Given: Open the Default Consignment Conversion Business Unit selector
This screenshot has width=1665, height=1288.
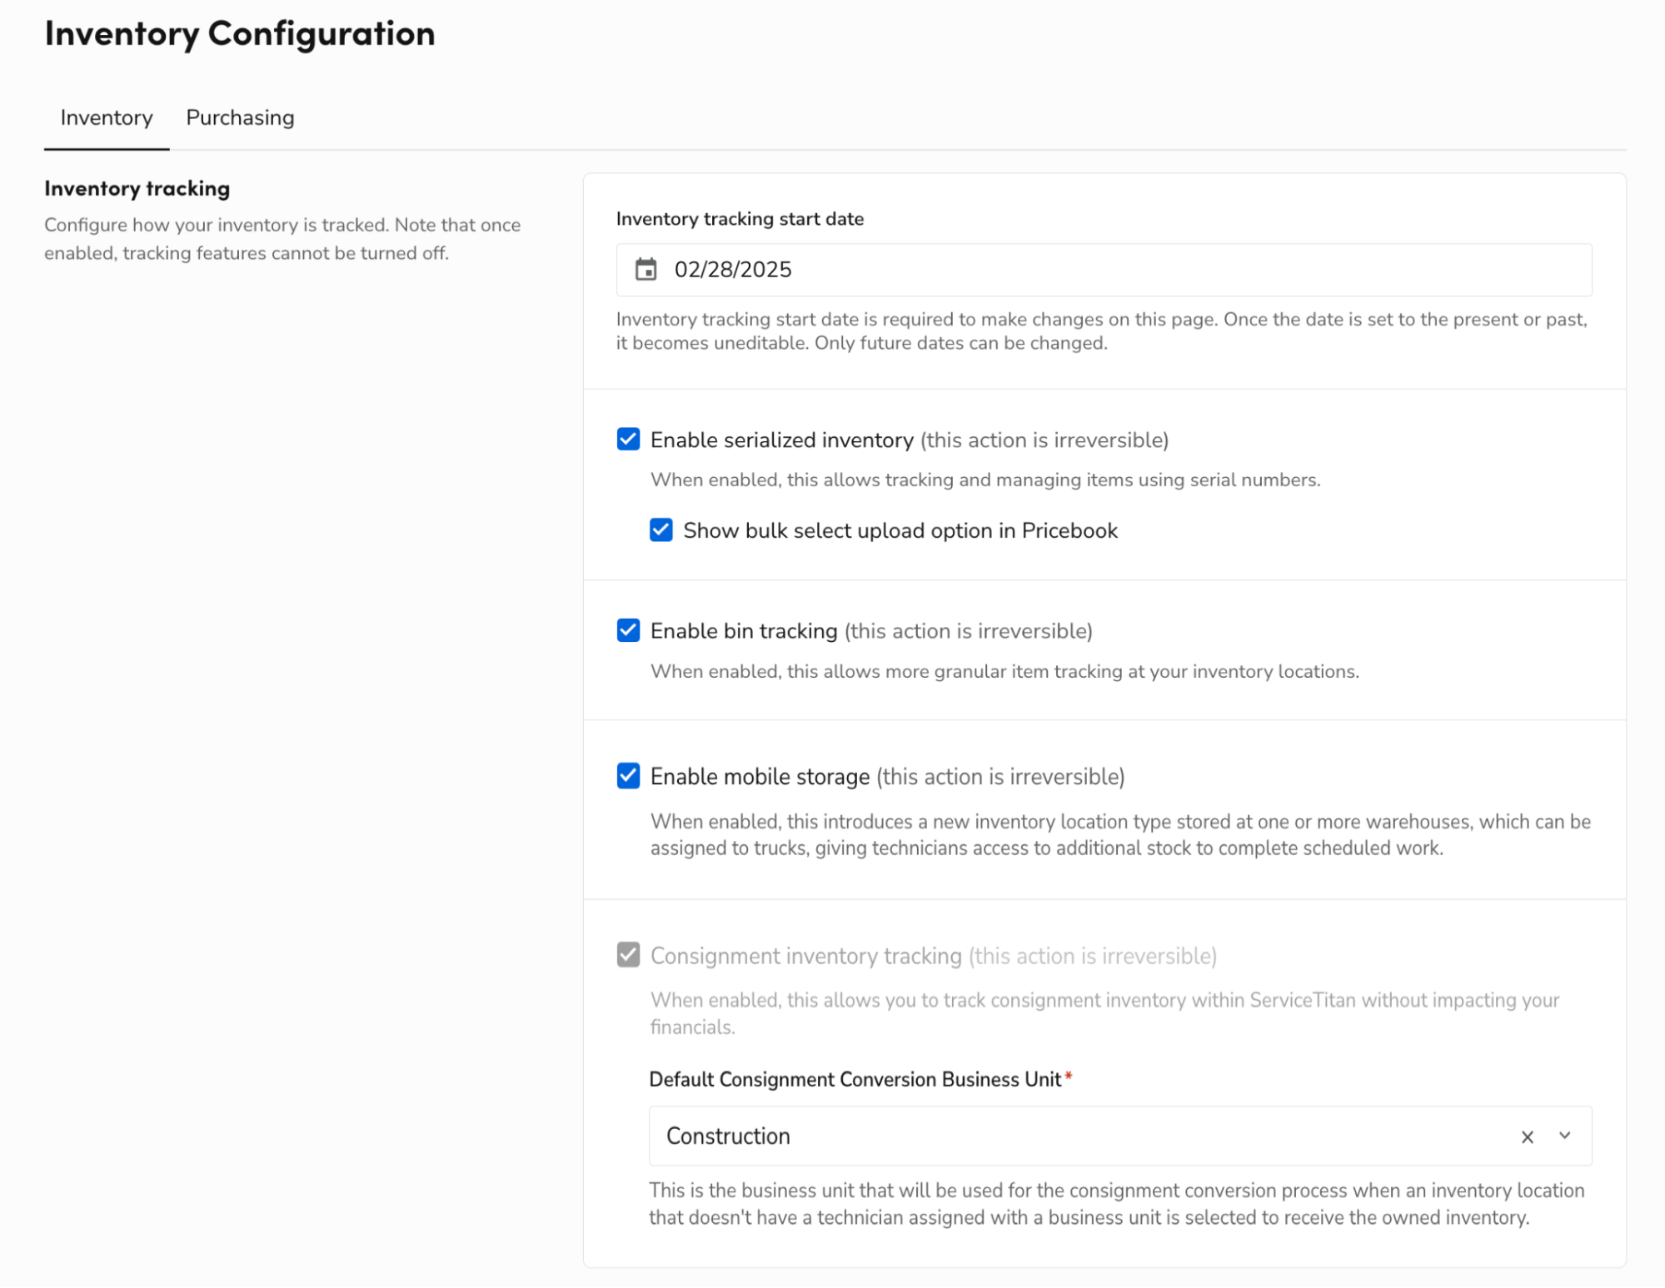Looking at the screenshot, I should pos(1083,1136).
